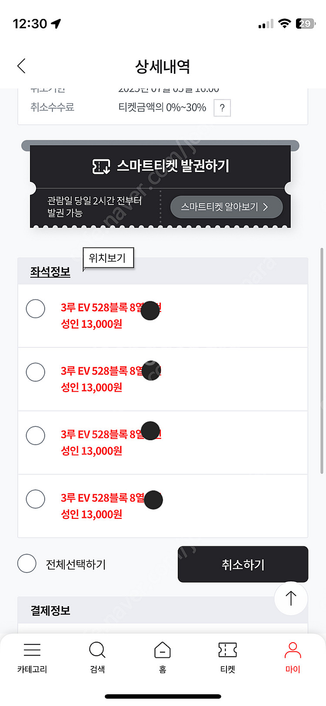The height and width of the screenshot is (706, 326).
Task: Tap 스마트티켓 발권하기 title
Action: pos(173,166)
